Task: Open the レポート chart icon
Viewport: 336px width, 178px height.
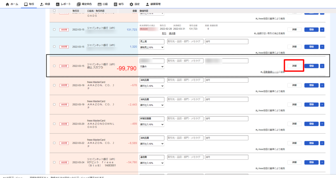Action: 58,4
